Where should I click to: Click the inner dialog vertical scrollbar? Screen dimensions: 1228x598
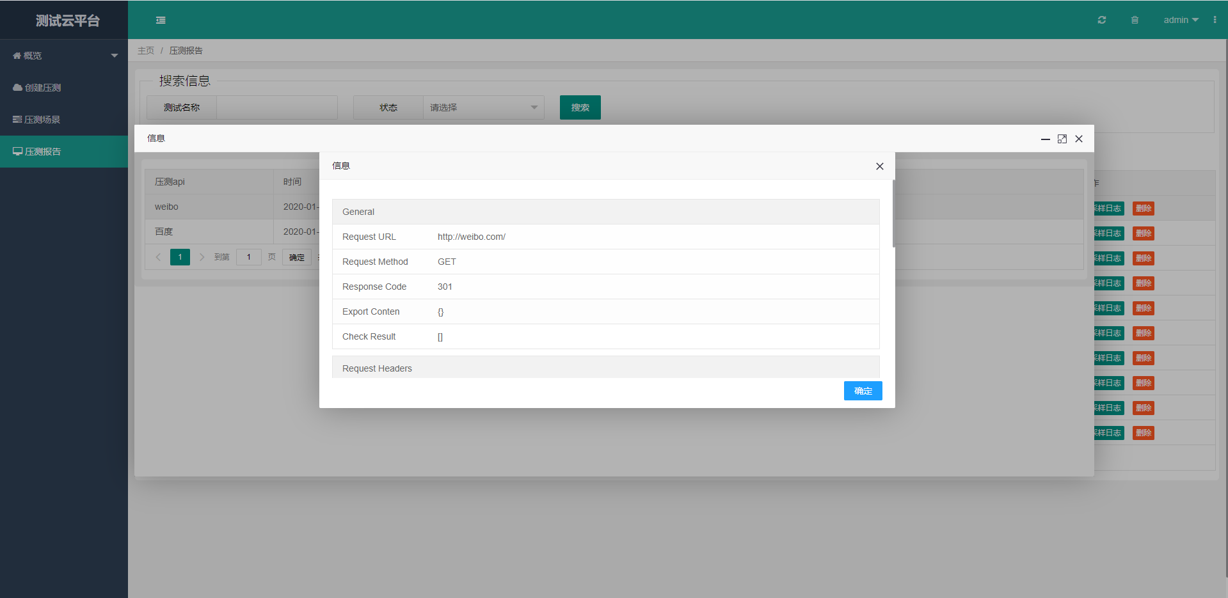coord(893,214)
